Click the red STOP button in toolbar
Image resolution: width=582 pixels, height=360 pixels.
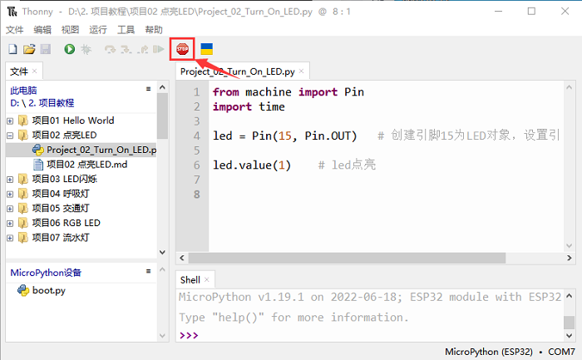pos(182,50)
